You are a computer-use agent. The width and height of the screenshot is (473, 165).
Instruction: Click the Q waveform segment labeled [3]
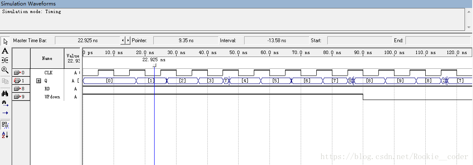(211, 81)
